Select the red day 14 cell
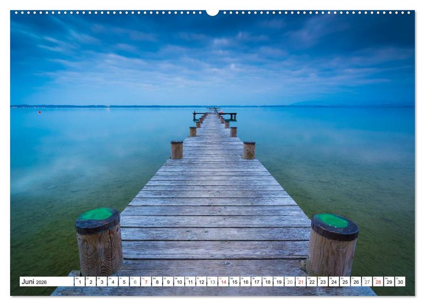The image size is (425, 306). coord(224,281)
